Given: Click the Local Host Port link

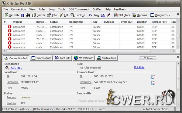Looking at the screenshot, I should (9, 88).
